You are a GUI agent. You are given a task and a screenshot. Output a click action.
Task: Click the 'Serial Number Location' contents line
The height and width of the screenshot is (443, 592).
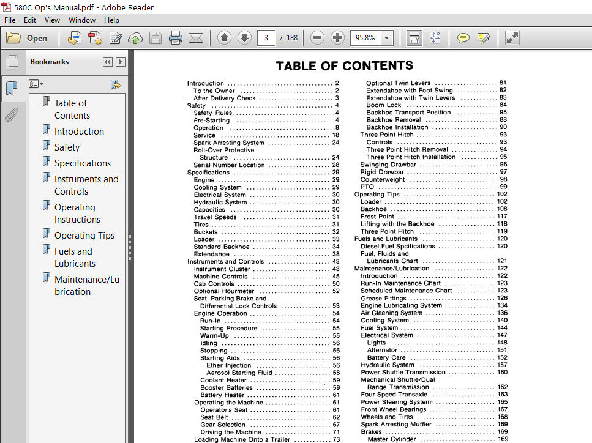tap(266, 165)
